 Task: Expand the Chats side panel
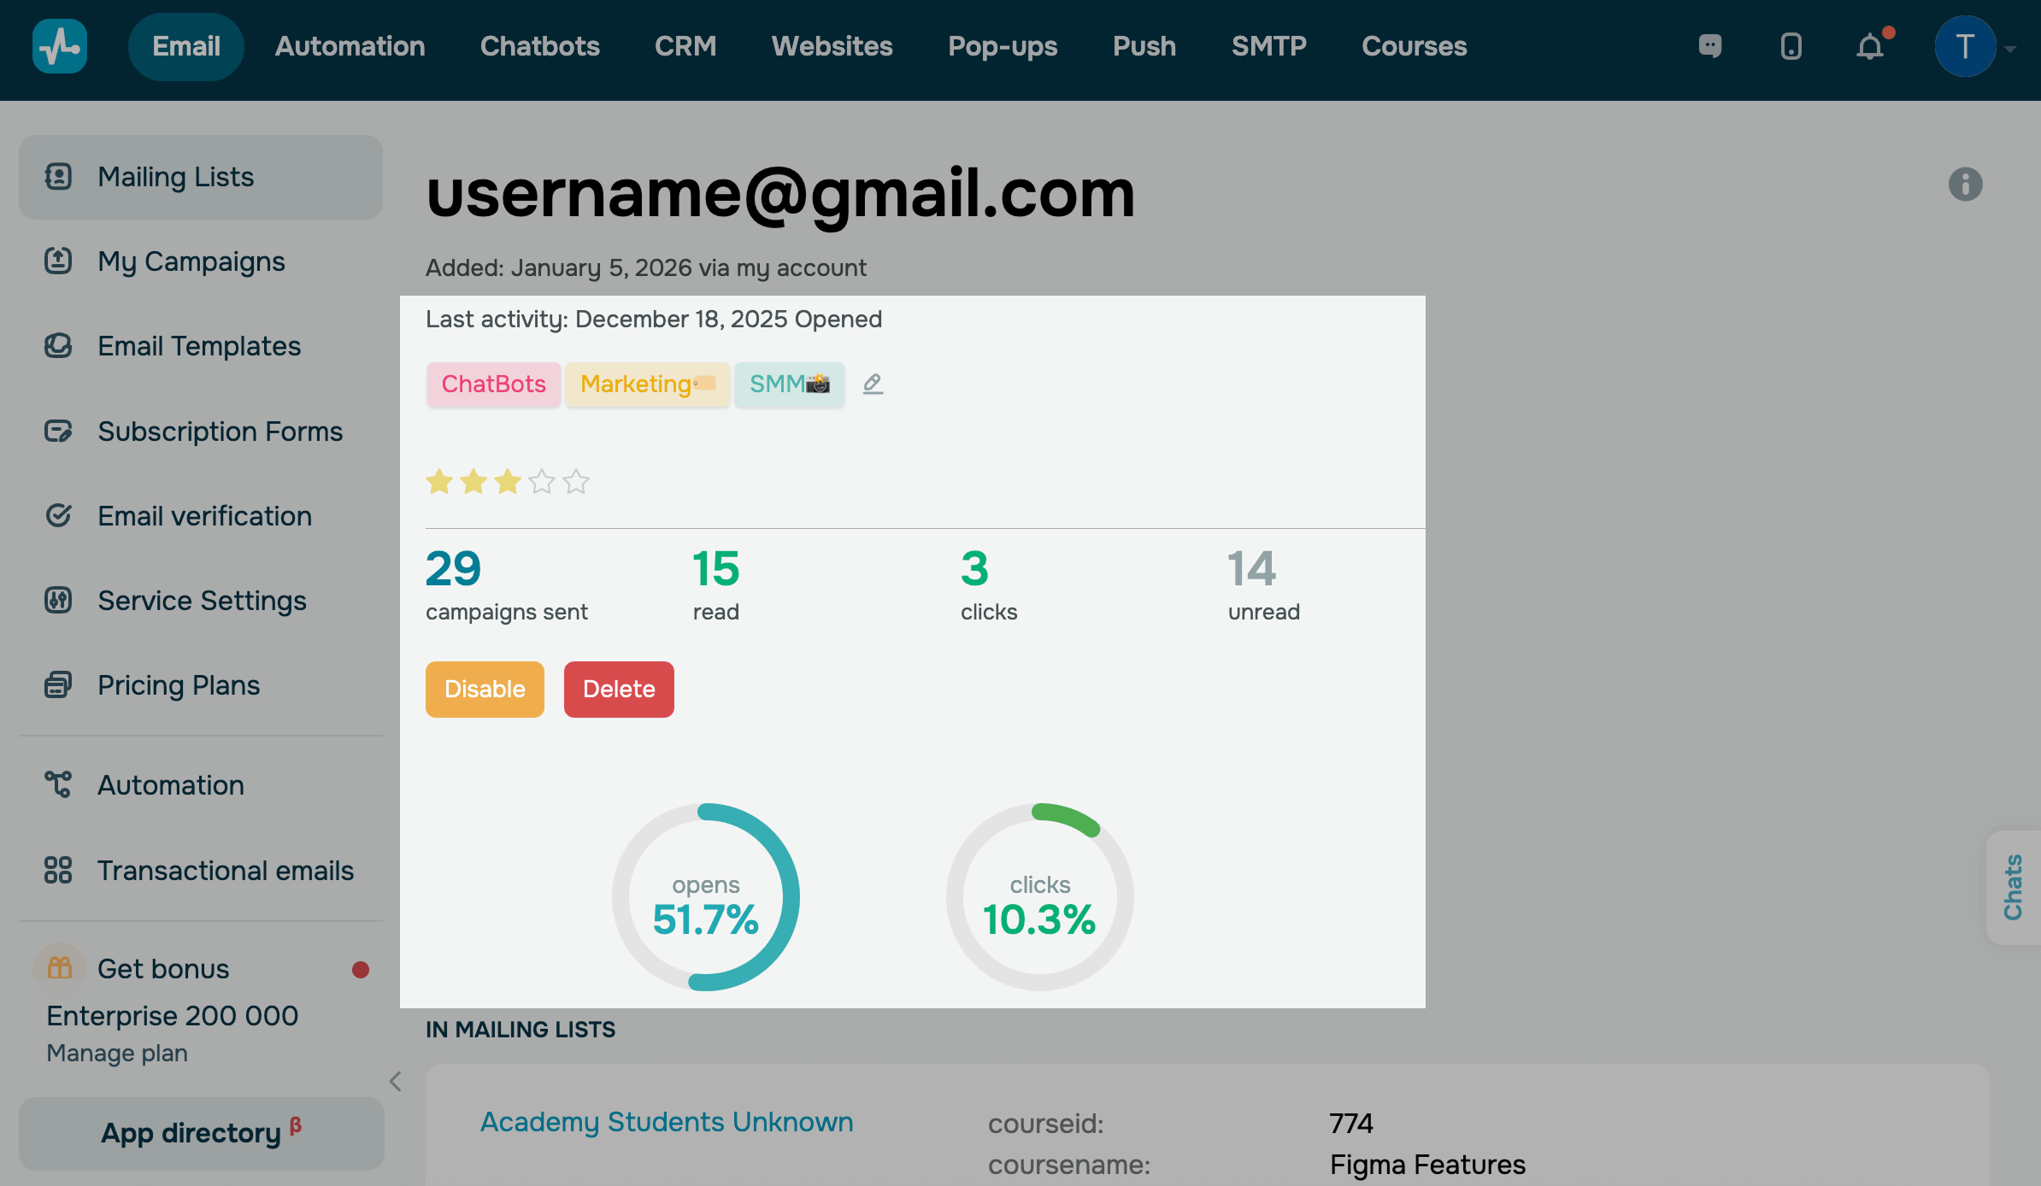[2014, 887]
